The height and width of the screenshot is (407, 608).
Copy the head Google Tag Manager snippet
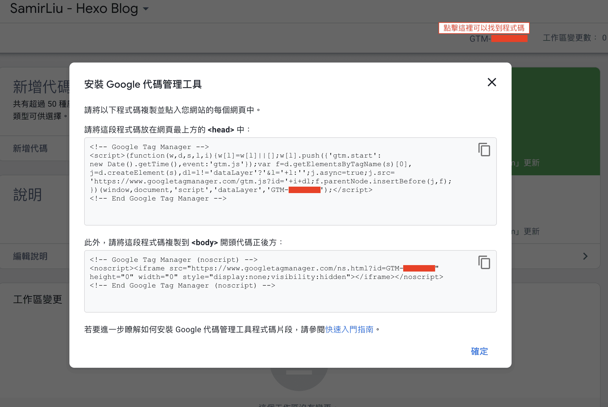point(484,150)
